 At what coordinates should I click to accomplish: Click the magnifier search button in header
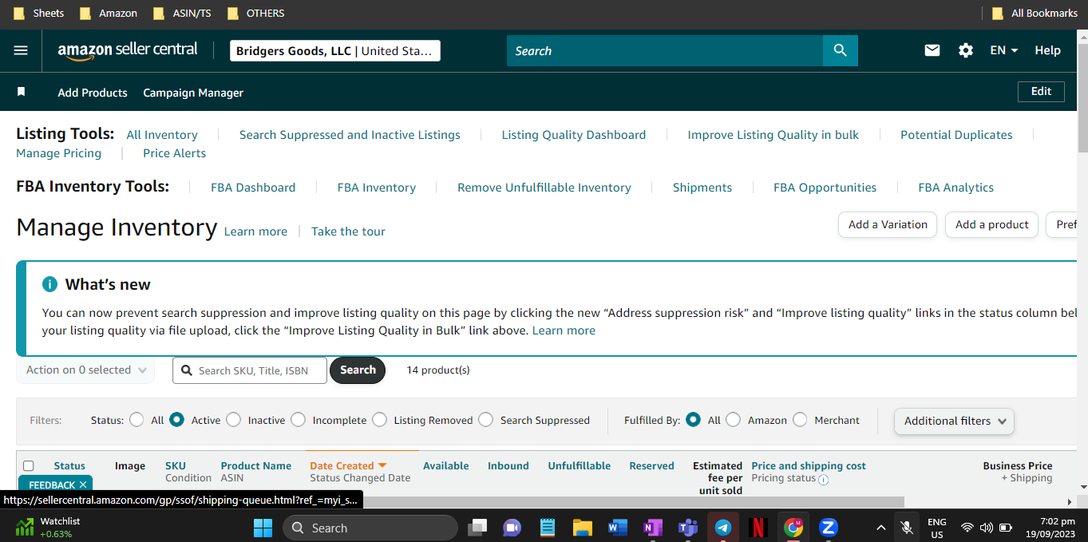(840, 50)
